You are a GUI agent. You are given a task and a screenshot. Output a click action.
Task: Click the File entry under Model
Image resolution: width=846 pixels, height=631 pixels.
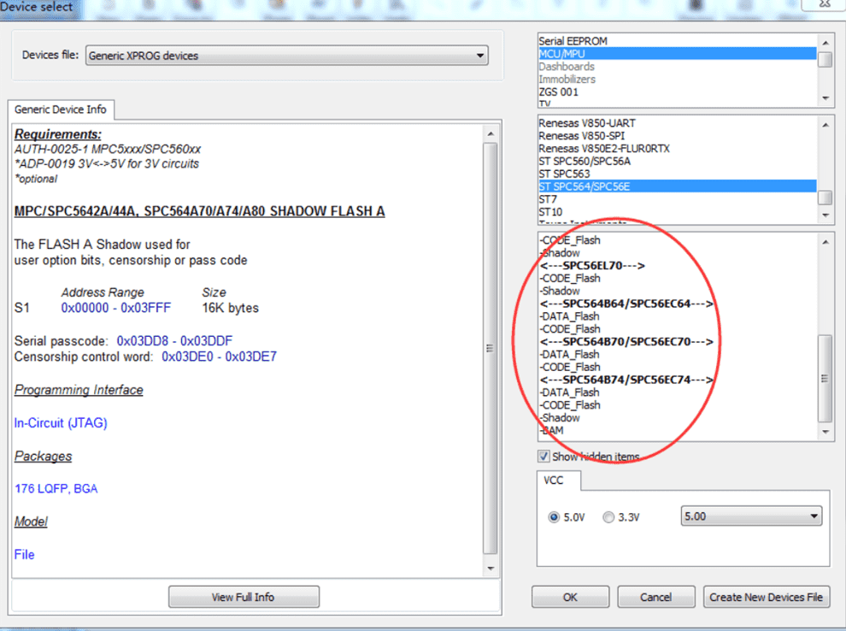(x=24, y=554)
